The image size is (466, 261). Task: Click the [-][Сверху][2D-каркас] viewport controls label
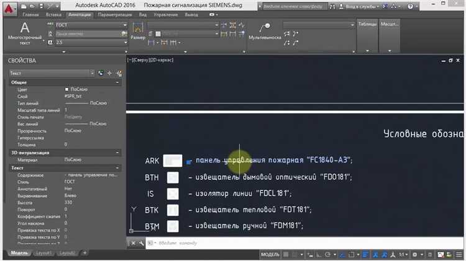coord(150,60)
